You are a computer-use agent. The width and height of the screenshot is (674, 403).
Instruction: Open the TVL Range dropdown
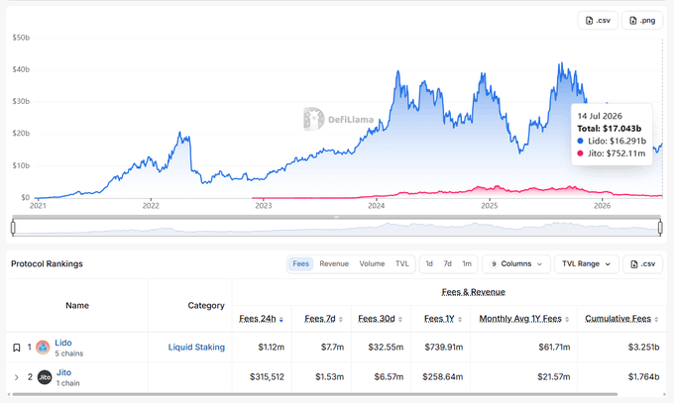[587, 263]
